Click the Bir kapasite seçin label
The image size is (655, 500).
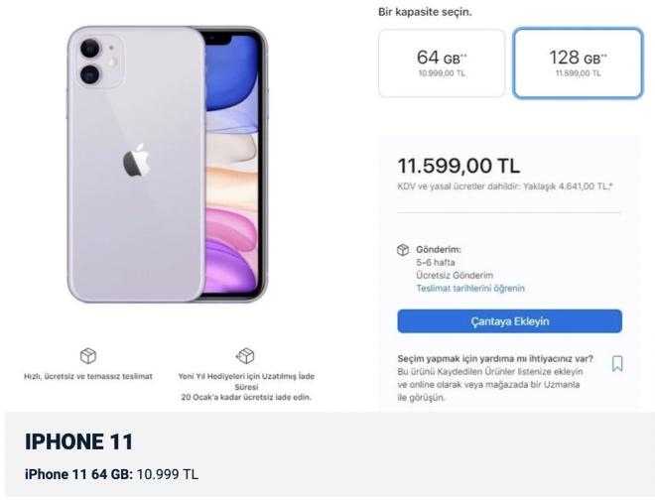[425, 12]
